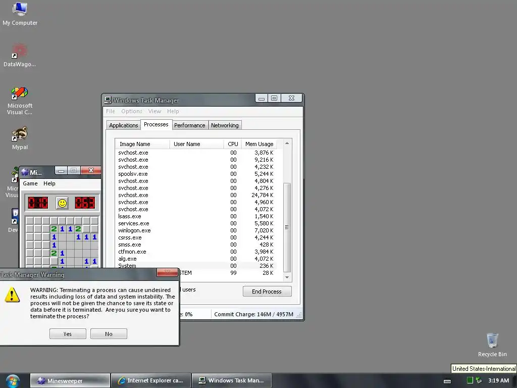This screenshot has height=388, width=517.
Task: Maximize the Windows Task Manager window
Action: (274, 99)
